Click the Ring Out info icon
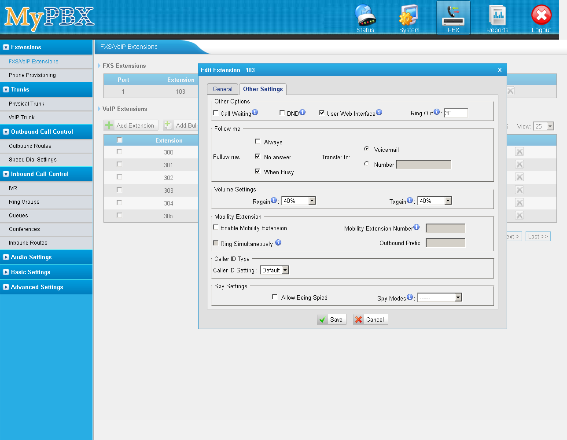The image size is (567, 440). coord(437,112)
